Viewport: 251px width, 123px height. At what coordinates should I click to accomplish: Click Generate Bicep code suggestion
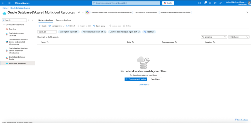pyautogui.click(x=111, y=12)
